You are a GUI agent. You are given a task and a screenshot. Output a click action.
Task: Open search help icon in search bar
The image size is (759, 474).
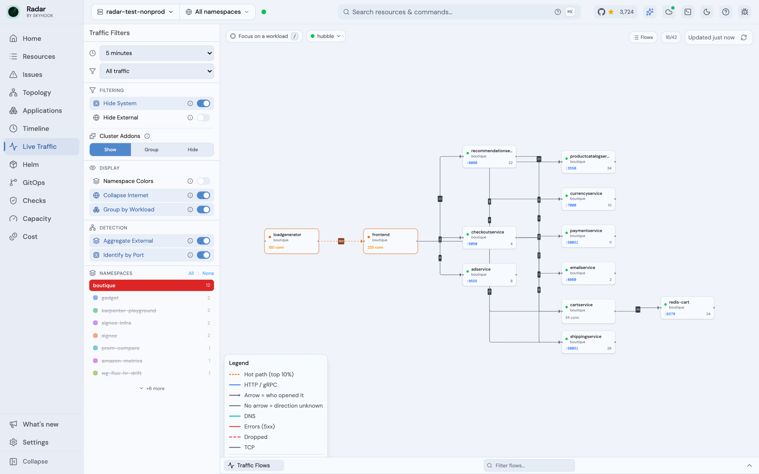(x=558, y=12)
